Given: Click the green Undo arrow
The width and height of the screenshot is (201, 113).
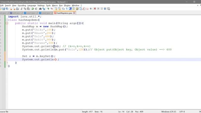Looking at the screenshot, I should point(33,9).
